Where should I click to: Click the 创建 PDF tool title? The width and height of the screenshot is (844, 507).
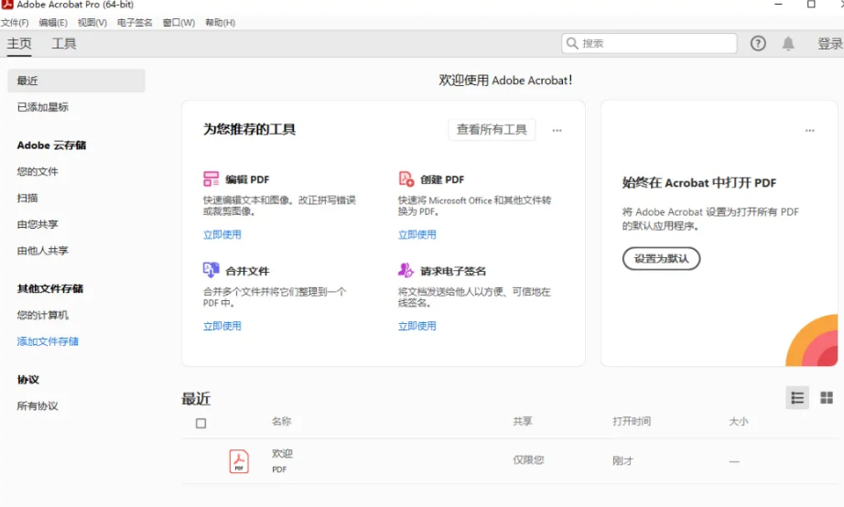tap(442, 179)
